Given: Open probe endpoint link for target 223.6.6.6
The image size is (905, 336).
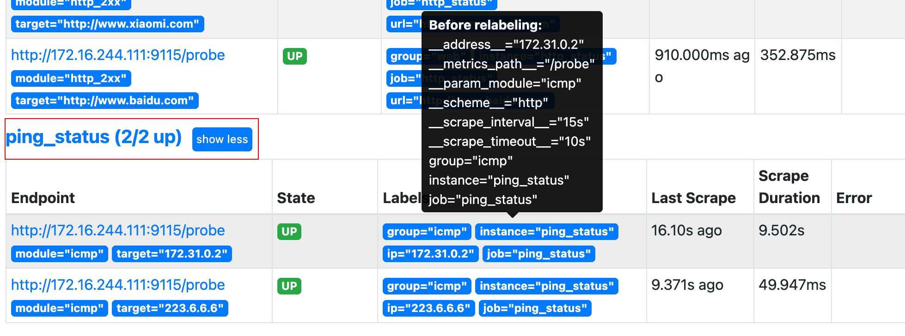Looking at the screenshot, I should (x=118, y=285).
